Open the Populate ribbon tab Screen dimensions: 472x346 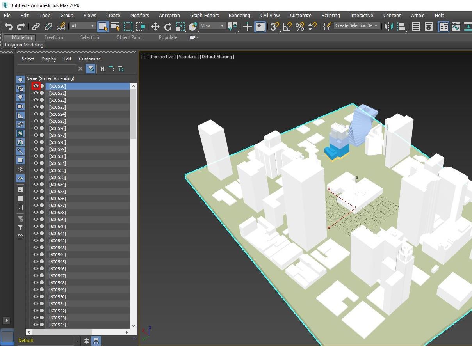[x=168, y=37]
